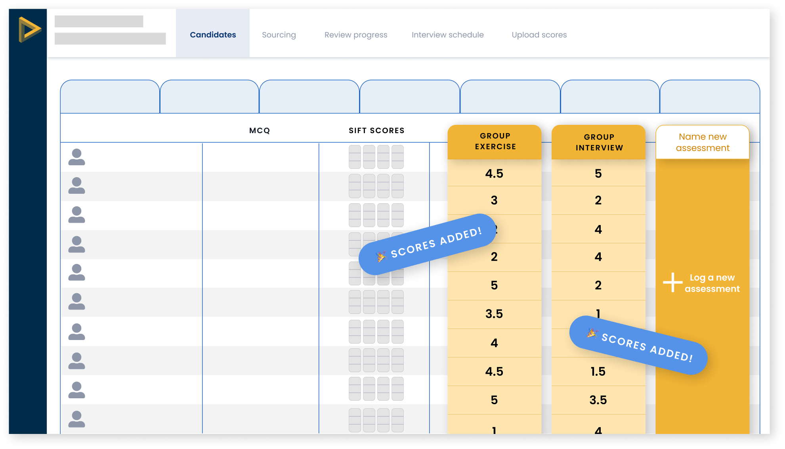Click the first sift score box in the top row
Screen dimensions: 785x449
coord(355,157)
